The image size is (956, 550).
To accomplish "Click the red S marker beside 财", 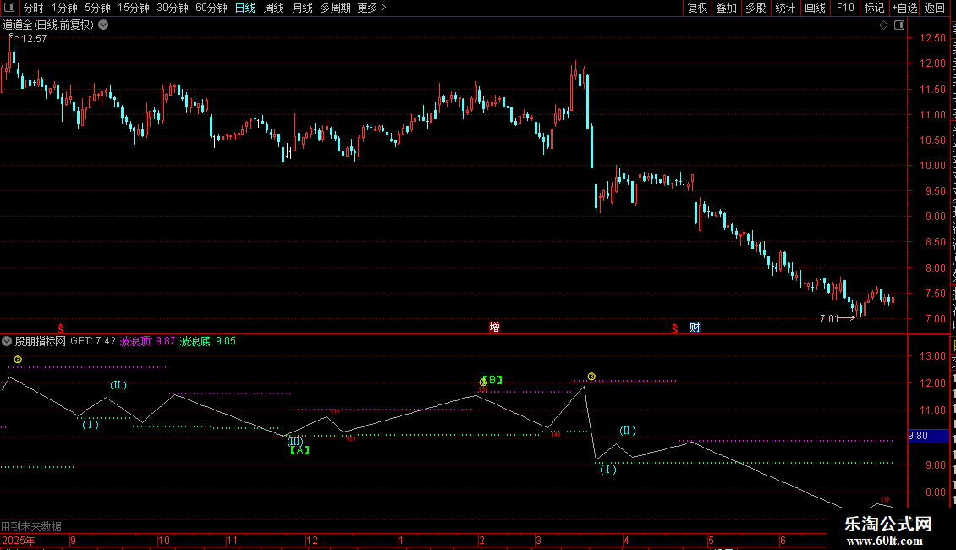I will (675, 328).
